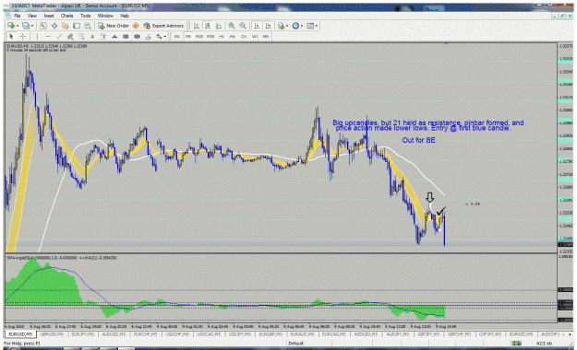The width and height of the screenshot is (577, 350).
Task: Open the Navigator panel icon
Action: 66,26
